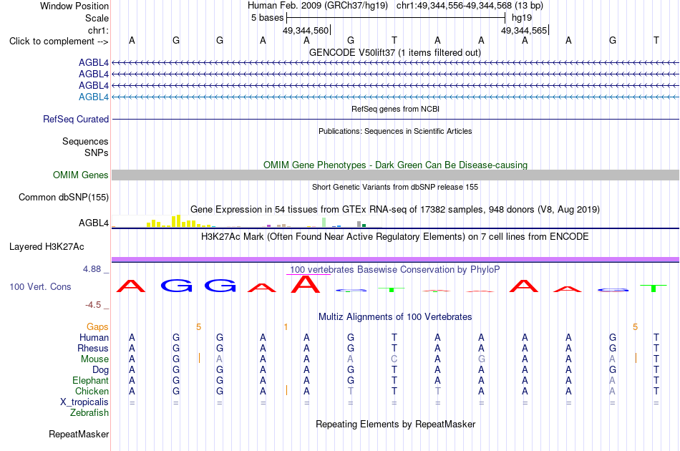The image size is (680, 451).
Task: Click the Repeating Elements by RepeatMasker title
Action: point(396,424)
